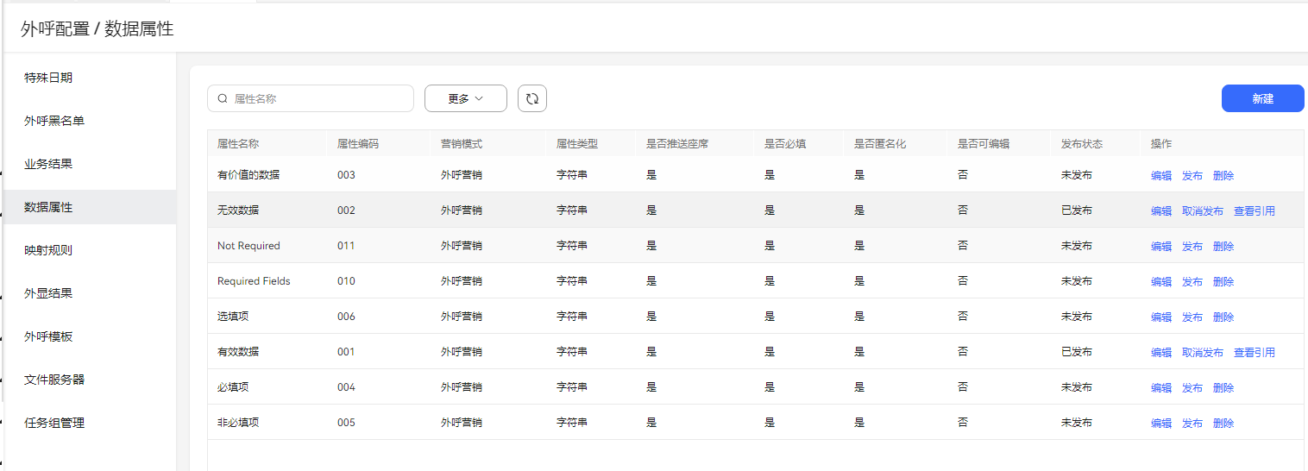This screenshot has width=1308, height=471.
Task: Publish the 选填项 attribute
Action: coord(1192,317)
